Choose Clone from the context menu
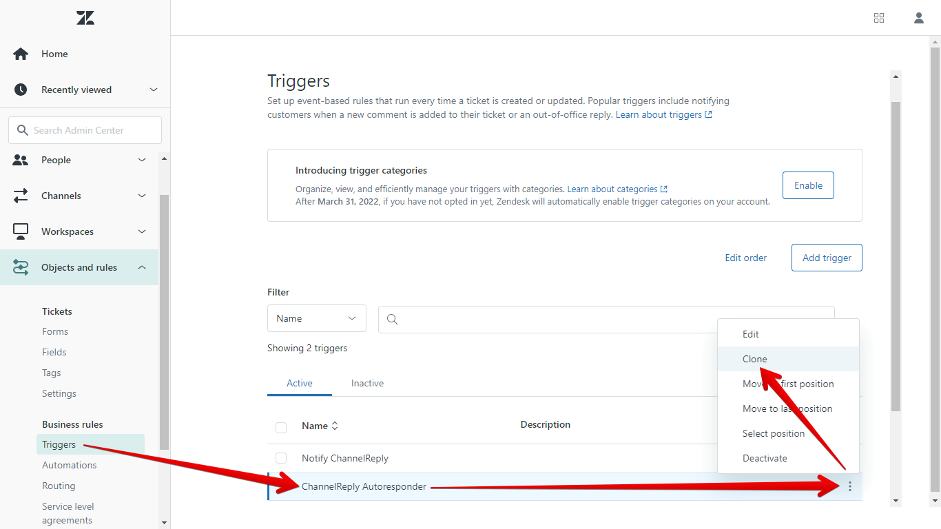This screenshot has height=529, width=941. 788,359
